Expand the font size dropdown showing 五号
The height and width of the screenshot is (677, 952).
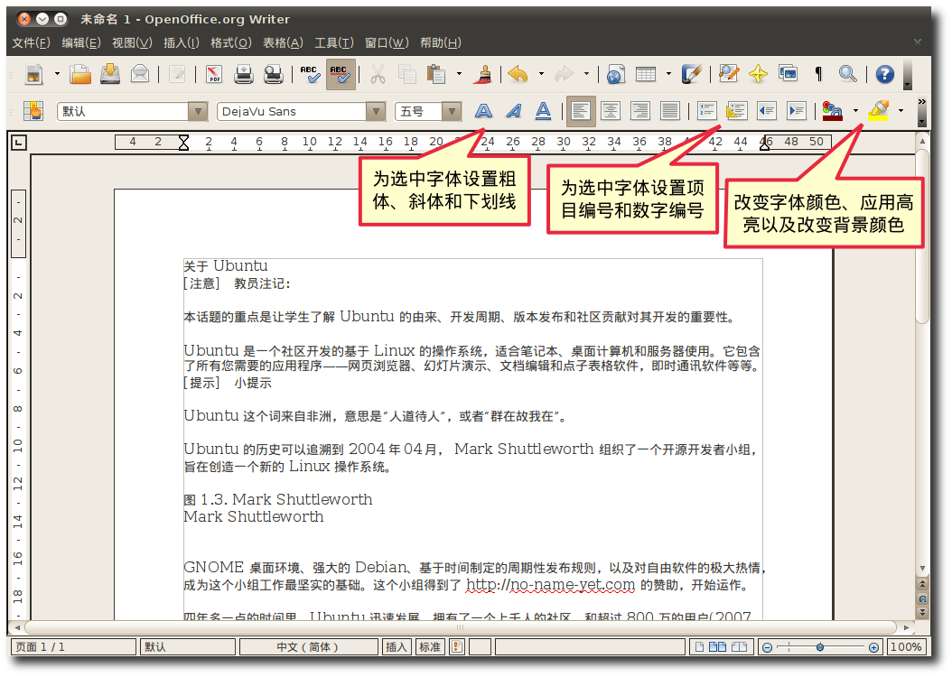451,112
